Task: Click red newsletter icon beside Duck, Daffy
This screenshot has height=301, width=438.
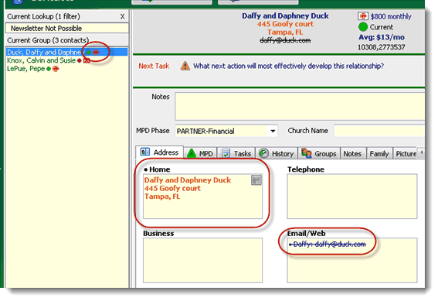Action: pyautogui.click(x=96, y=52)
